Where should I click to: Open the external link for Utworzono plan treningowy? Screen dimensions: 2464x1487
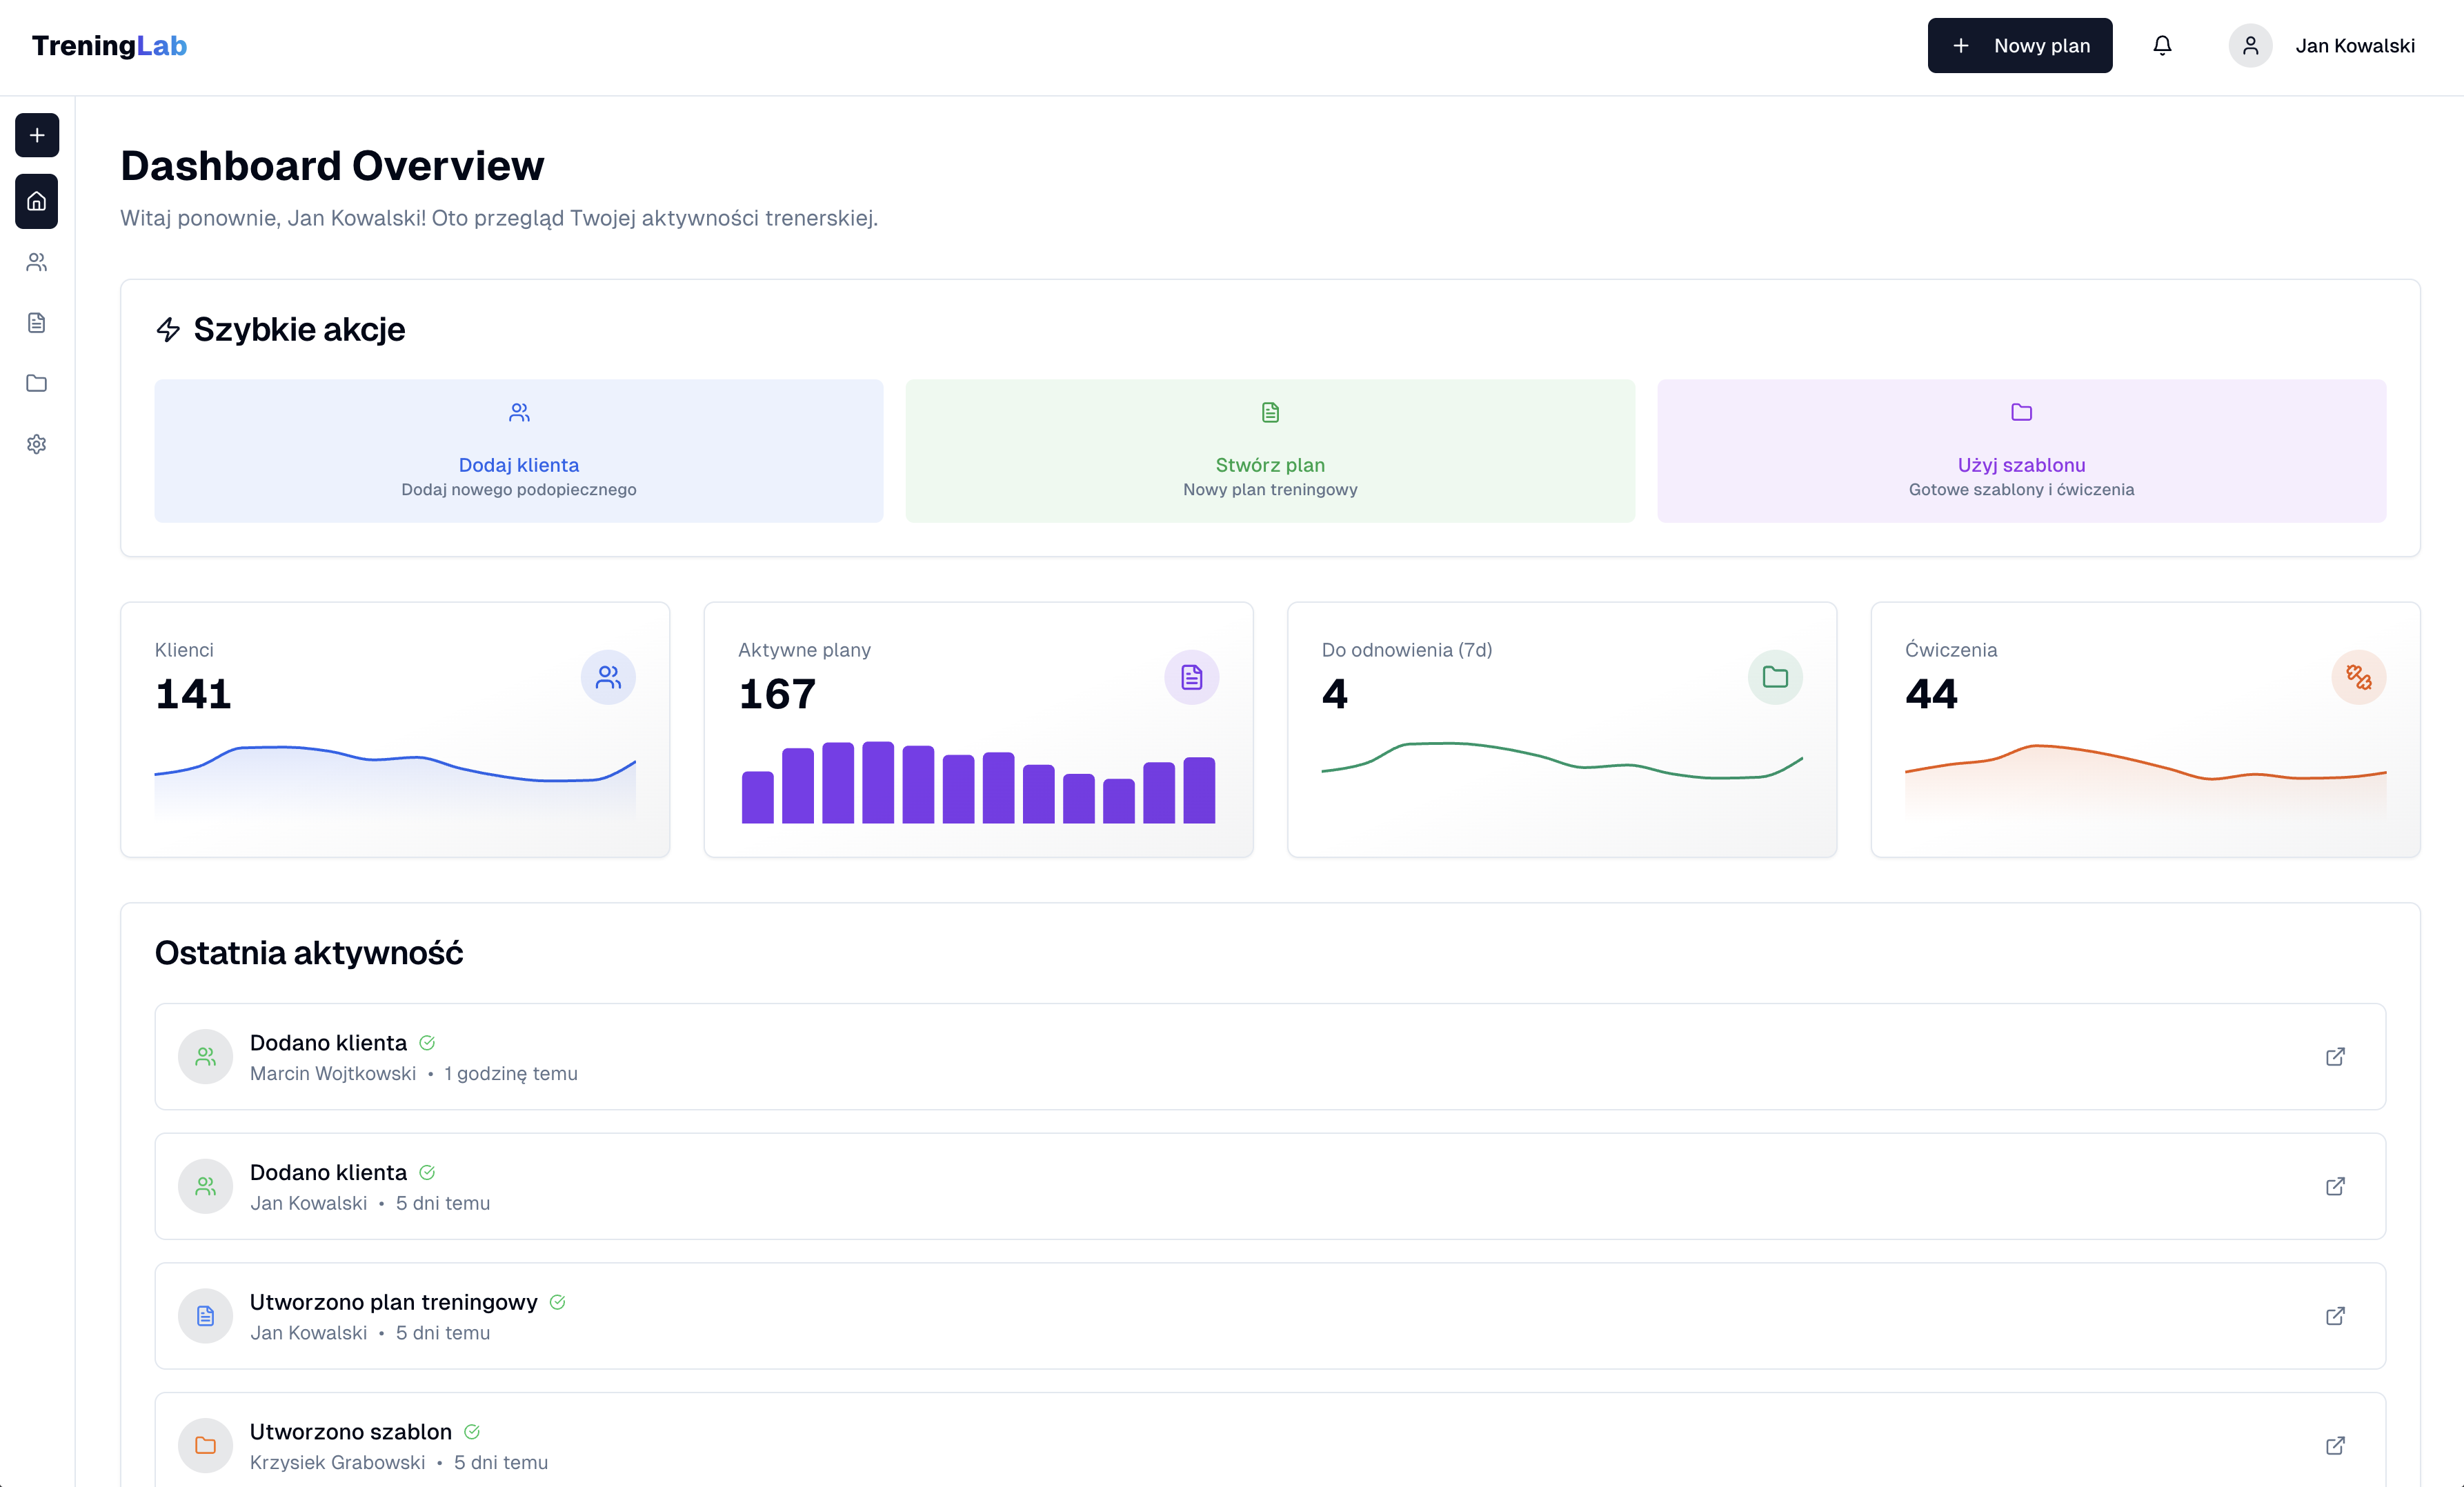(2335, 1316)
